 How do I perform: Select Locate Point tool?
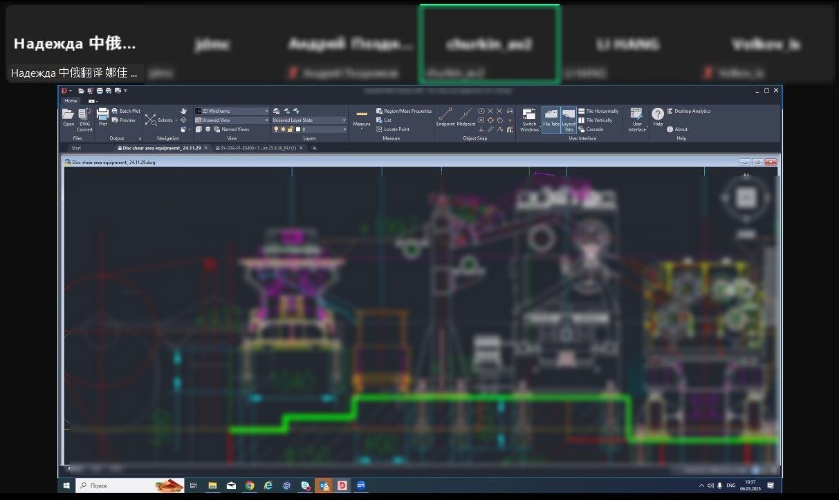point(393,129)
